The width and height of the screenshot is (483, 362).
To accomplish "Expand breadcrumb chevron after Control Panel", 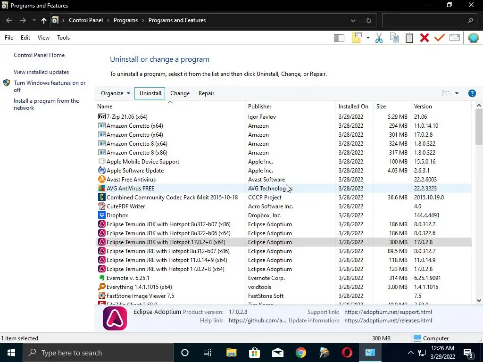I will [x=108, y=20].
